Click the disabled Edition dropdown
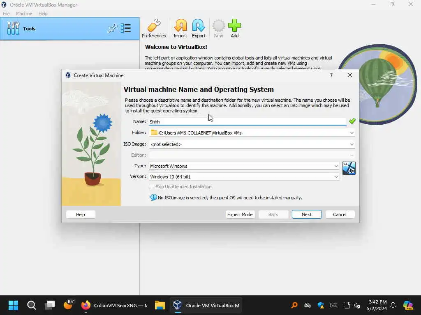 (252, 155)
